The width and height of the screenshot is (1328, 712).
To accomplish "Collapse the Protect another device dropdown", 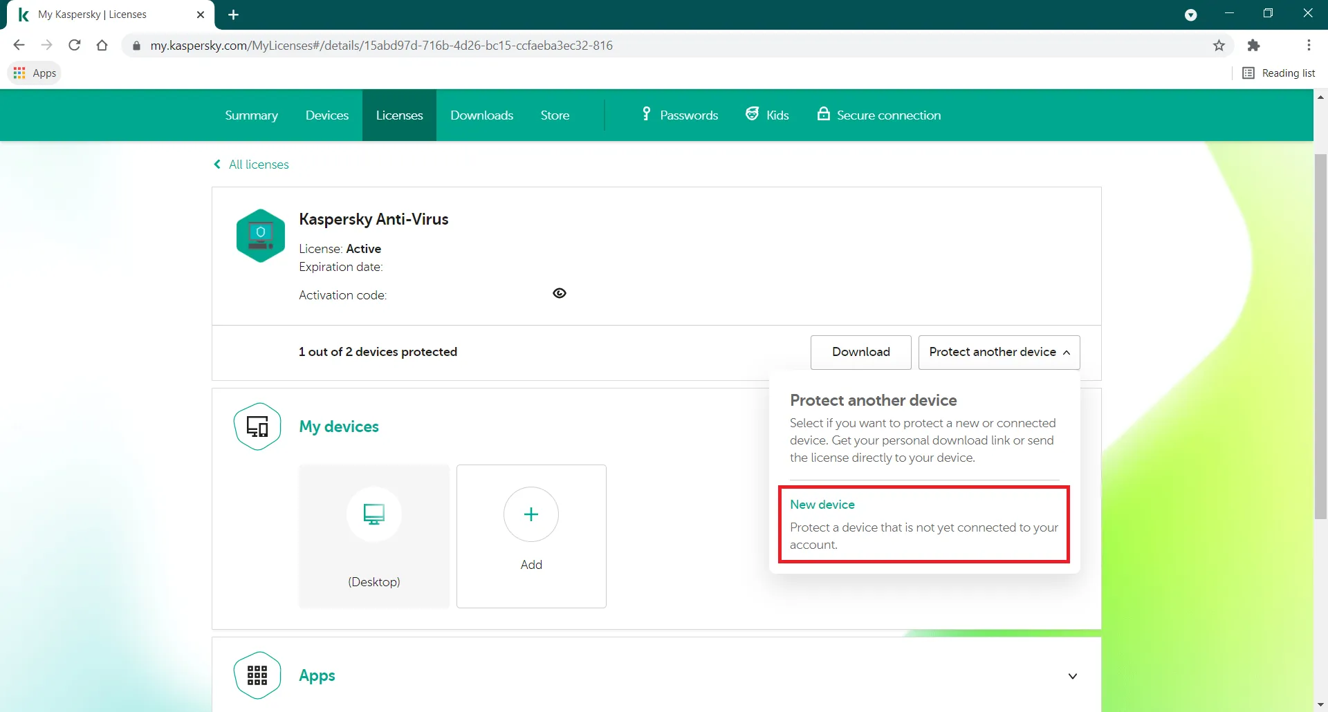I will click(x=999, y=352).
